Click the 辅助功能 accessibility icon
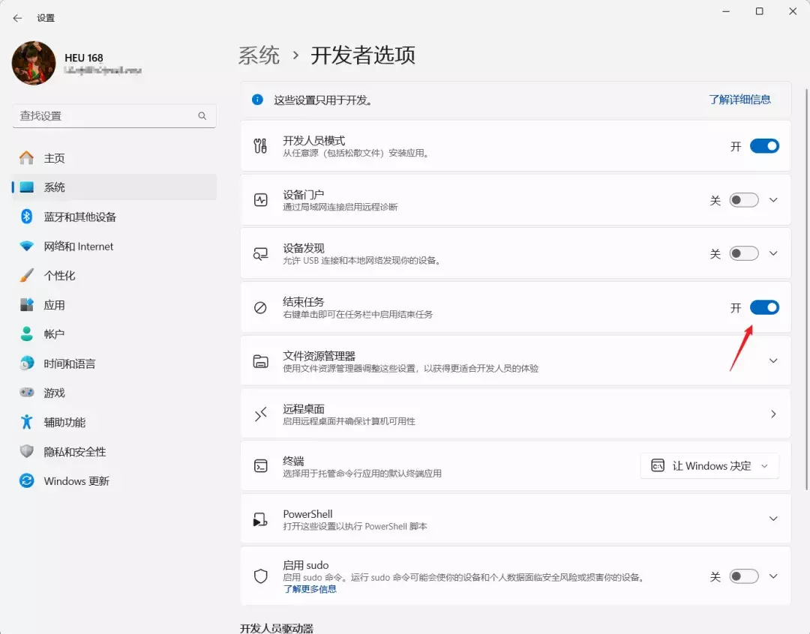The width and height of the screenshot is (810, 634). point(27,422)
